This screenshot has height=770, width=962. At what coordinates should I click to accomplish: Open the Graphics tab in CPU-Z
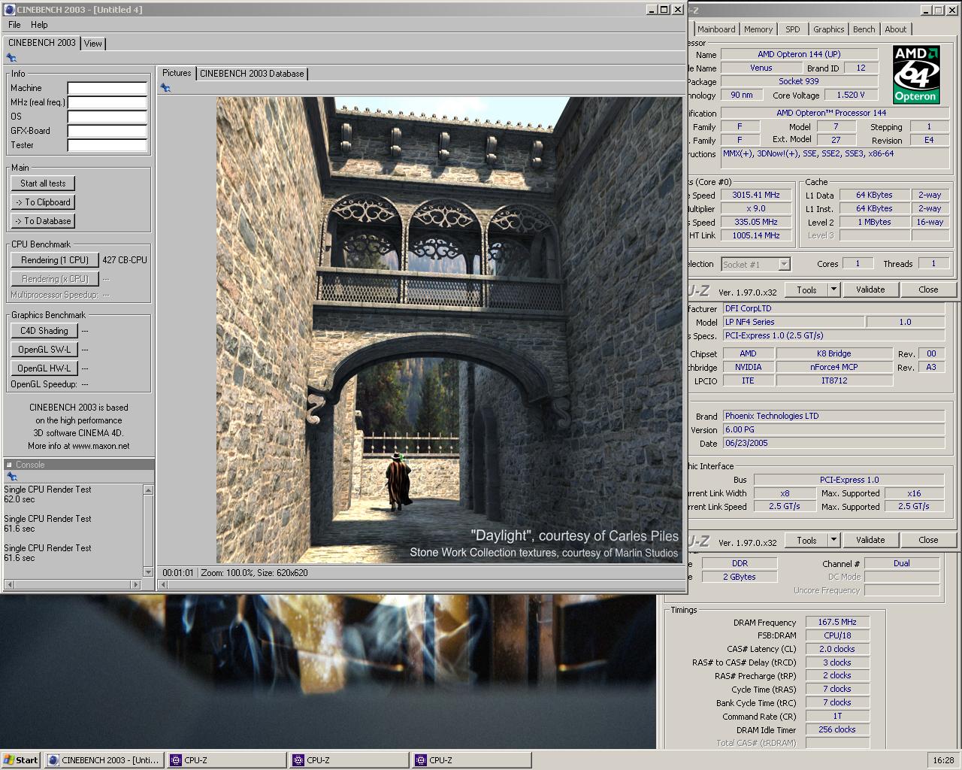(x=829, y=29)
